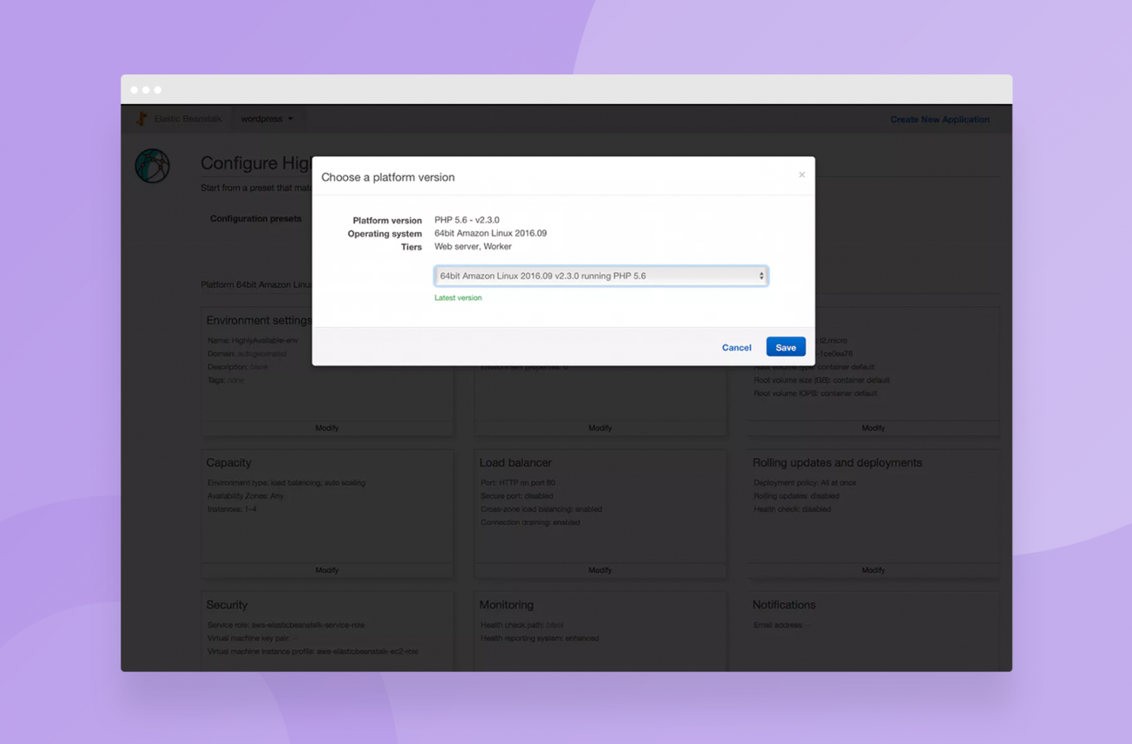
Task: Click 'Instances: 1–4' in Capacity card
Action: coord(232,509)
